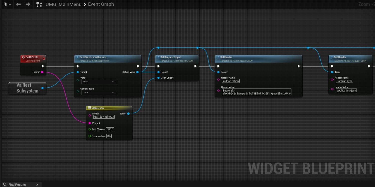The width and height of the screenshot is (375, 187).
Task: Edit the Max Tokens value field
Action: [x=110, y=129]
